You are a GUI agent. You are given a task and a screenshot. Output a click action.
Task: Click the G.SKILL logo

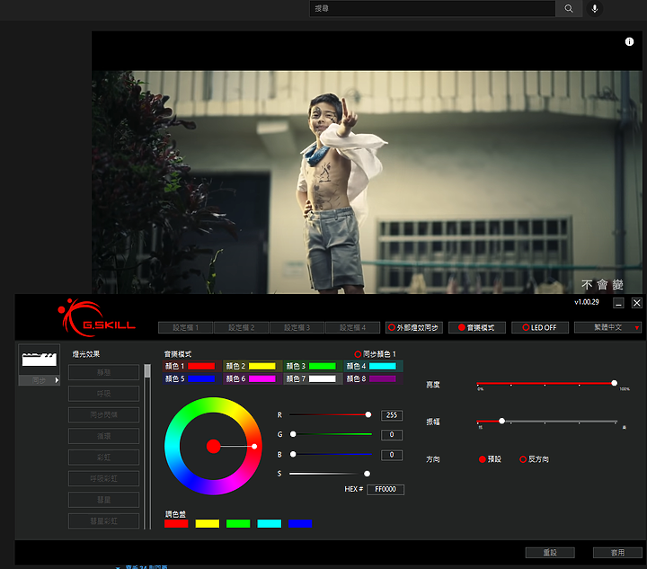click(97, 317)
